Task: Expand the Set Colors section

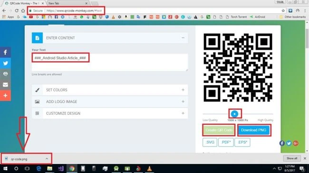Action: [183, 90]
